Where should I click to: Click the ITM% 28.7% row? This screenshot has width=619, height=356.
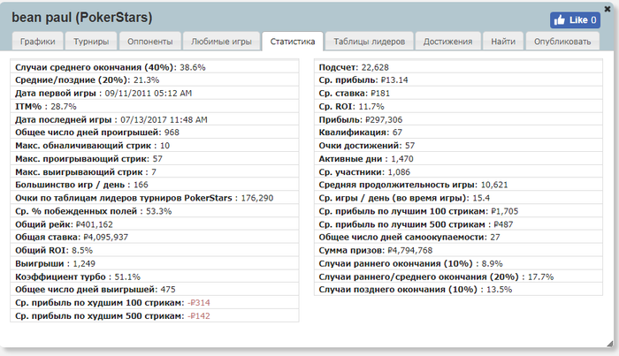point(155,106)
